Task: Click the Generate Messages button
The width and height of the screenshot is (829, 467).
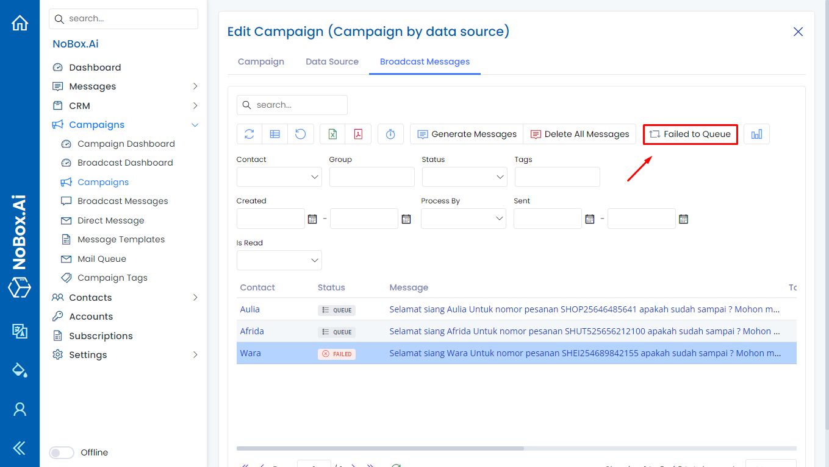Action: pos(467,134)
